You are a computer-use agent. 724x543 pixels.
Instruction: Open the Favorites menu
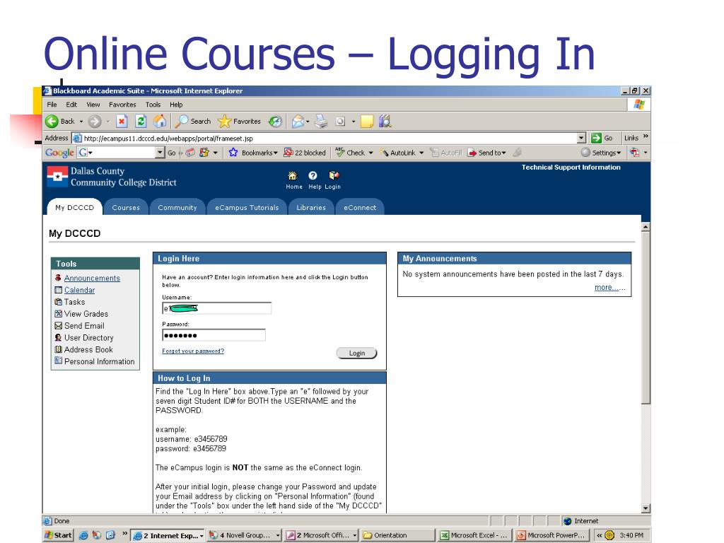[x=122, y=105]
